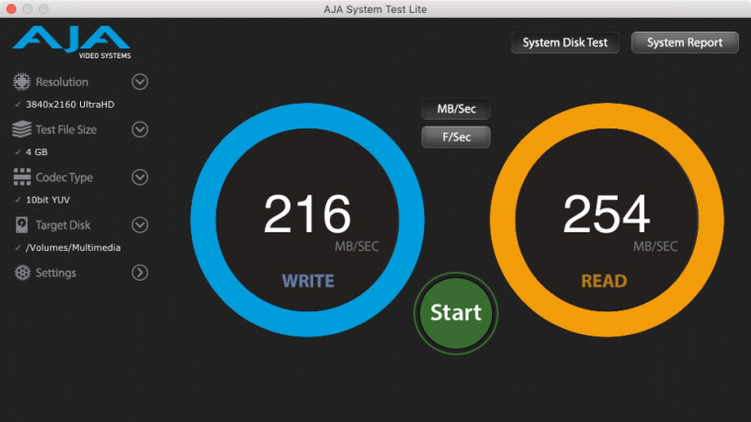Click the Settings label
This screenshot has width=751, height=422.
pos(55,273)
